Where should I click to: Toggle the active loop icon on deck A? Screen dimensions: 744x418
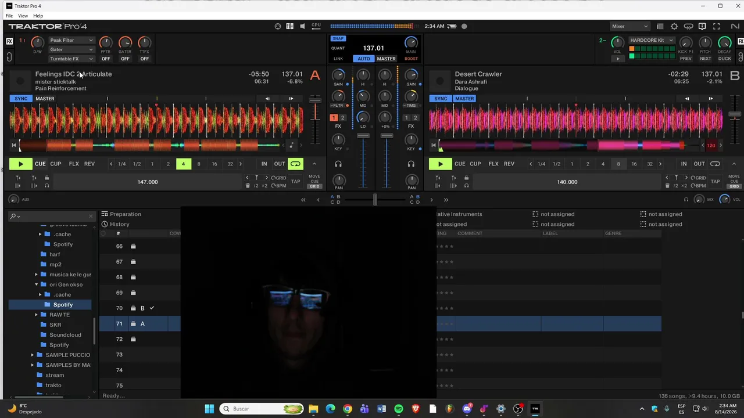pos(296,164)
